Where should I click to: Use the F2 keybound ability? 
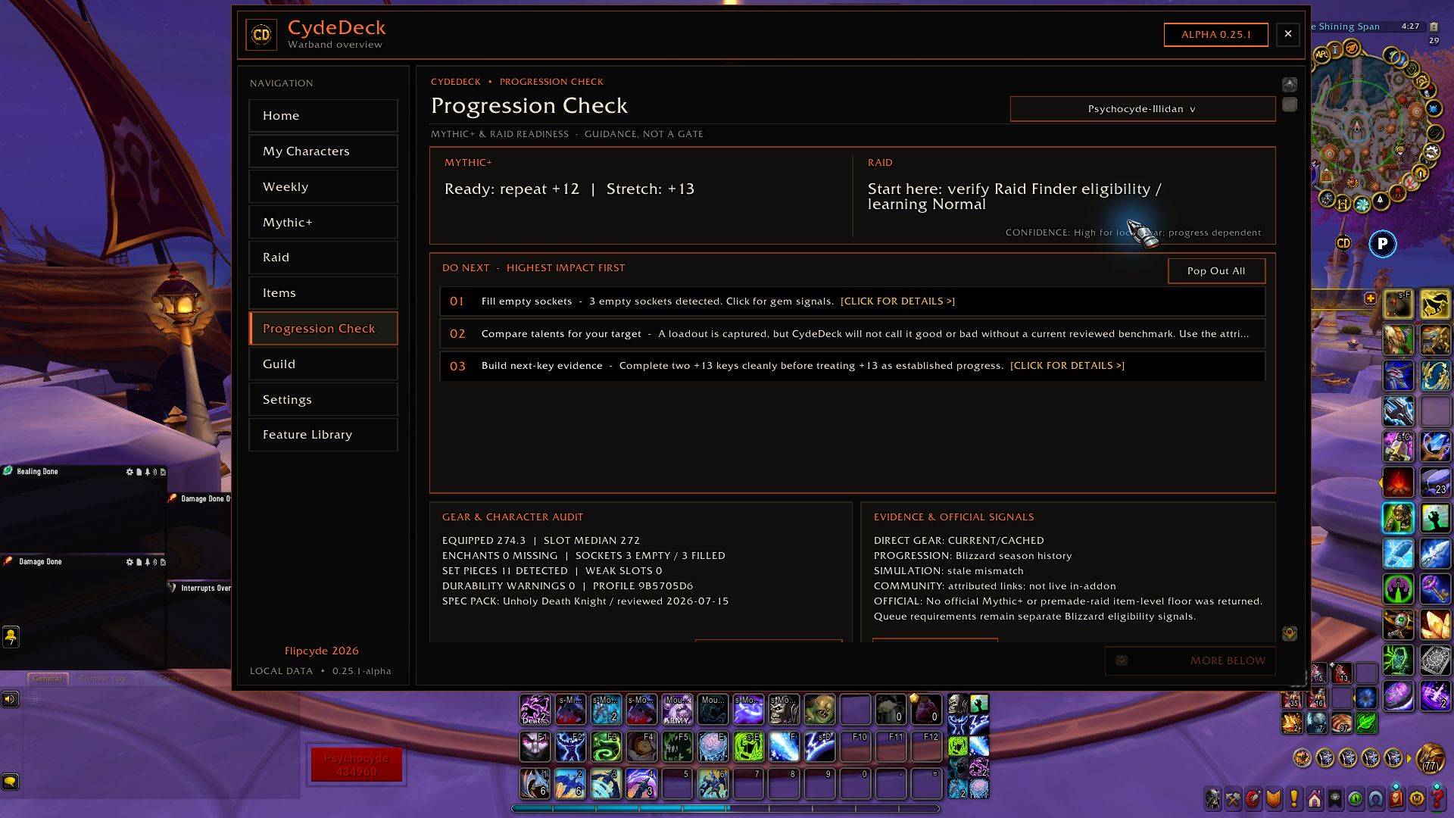coord(570,747)
